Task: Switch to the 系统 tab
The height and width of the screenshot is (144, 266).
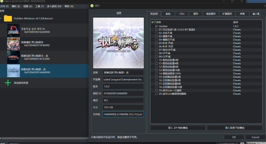Action: 168,14
